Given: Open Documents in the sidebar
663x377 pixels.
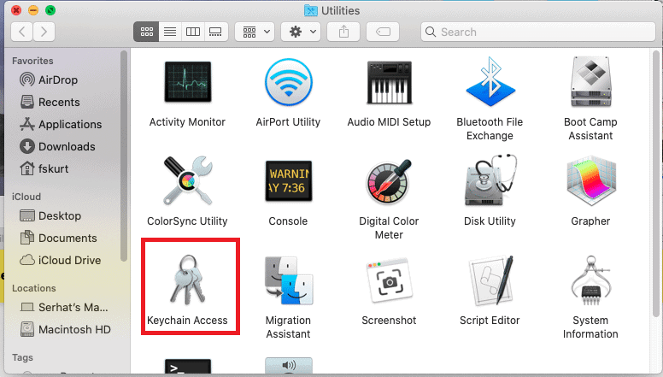Looking at the screenshot, I should click(x=59, y=239).
